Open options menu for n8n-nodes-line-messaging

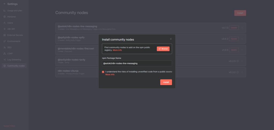(x=242, y=28)
